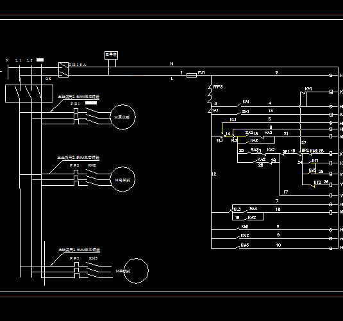Click the "KL1" label

coord(233,120)
